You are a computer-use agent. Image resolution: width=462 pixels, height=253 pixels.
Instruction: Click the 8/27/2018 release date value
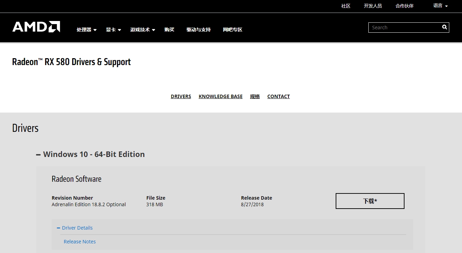click(x=252, y=204)
